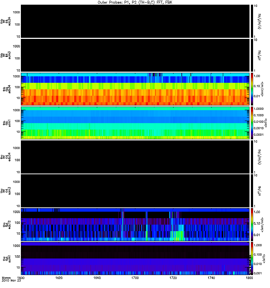Click the thc fbk edc12 rainbow color bar
The image size is (270, 288).
pos(252,225)
